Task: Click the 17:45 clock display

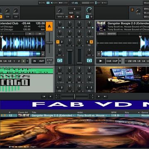Action: (74, 3)
